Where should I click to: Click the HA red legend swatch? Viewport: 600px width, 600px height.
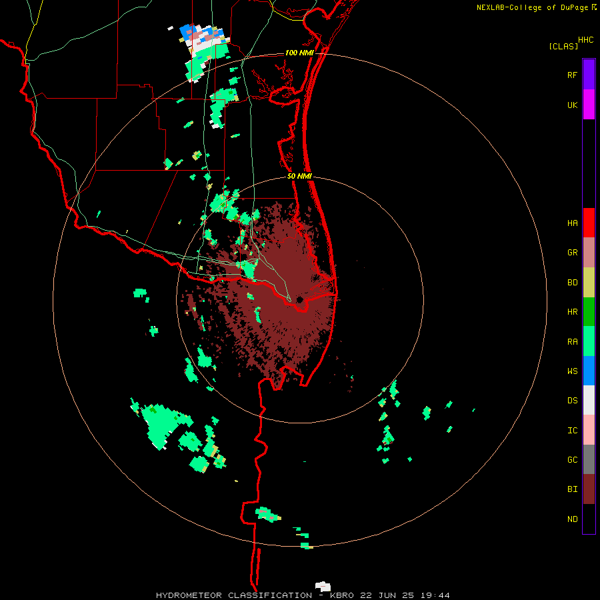coord(589,223)
